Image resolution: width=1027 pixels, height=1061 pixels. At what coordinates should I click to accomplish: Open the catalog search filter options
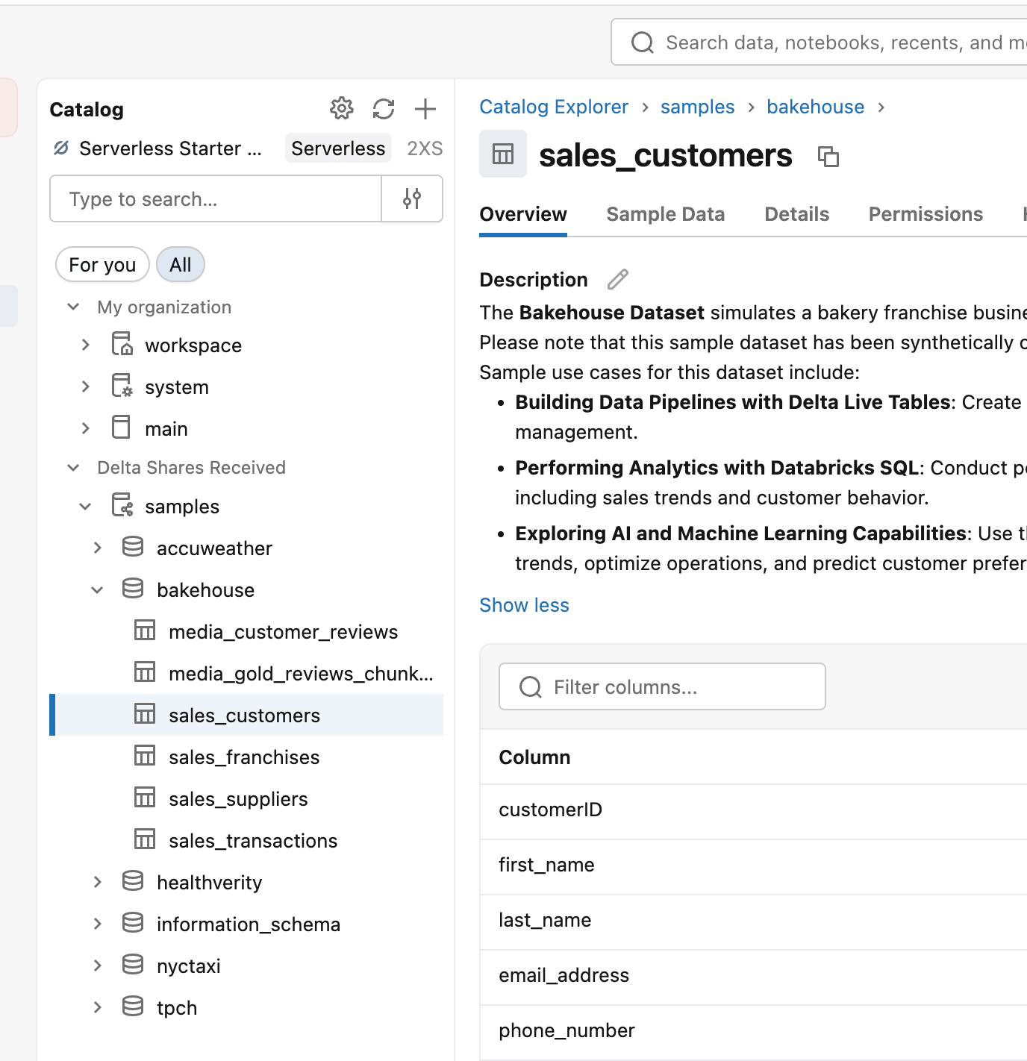[x=412, y=198]
